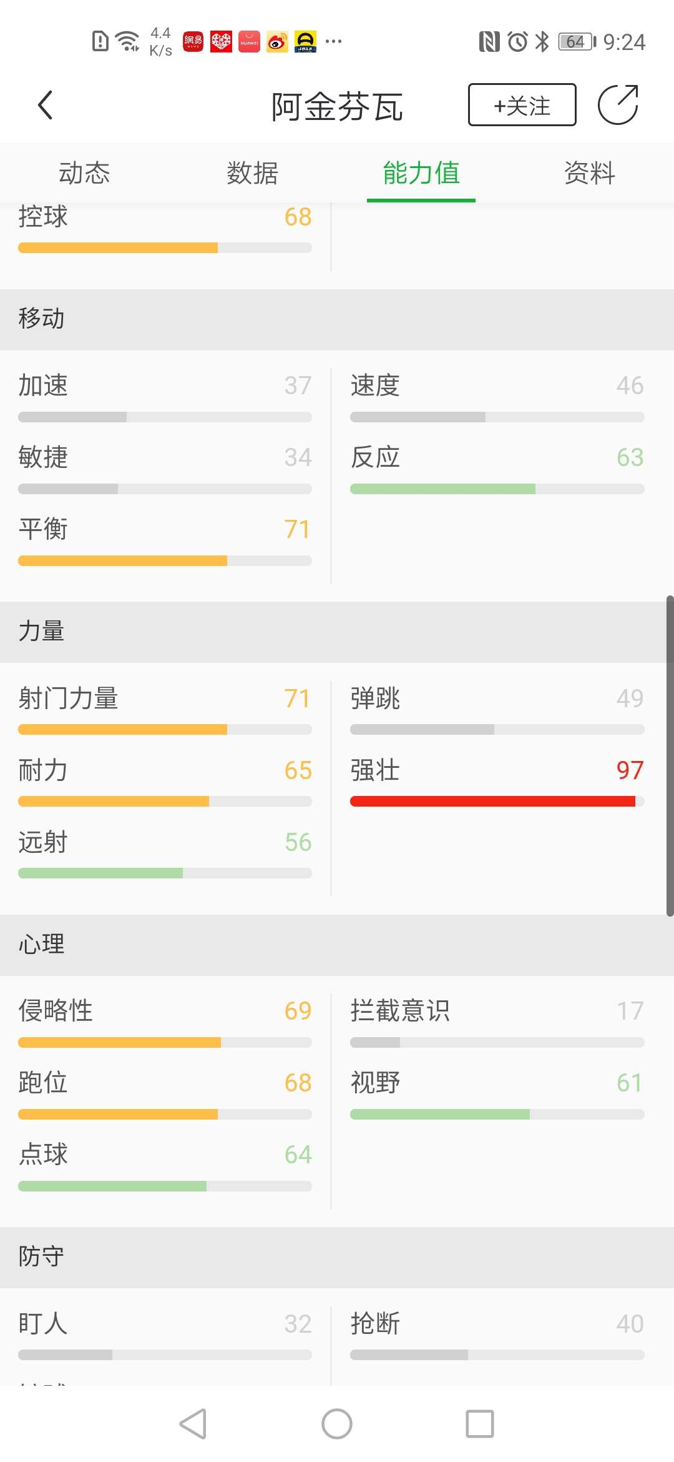Viewport: 674px width, 1462px height.
Task: Open recent apps square button
Action: 479,1424
